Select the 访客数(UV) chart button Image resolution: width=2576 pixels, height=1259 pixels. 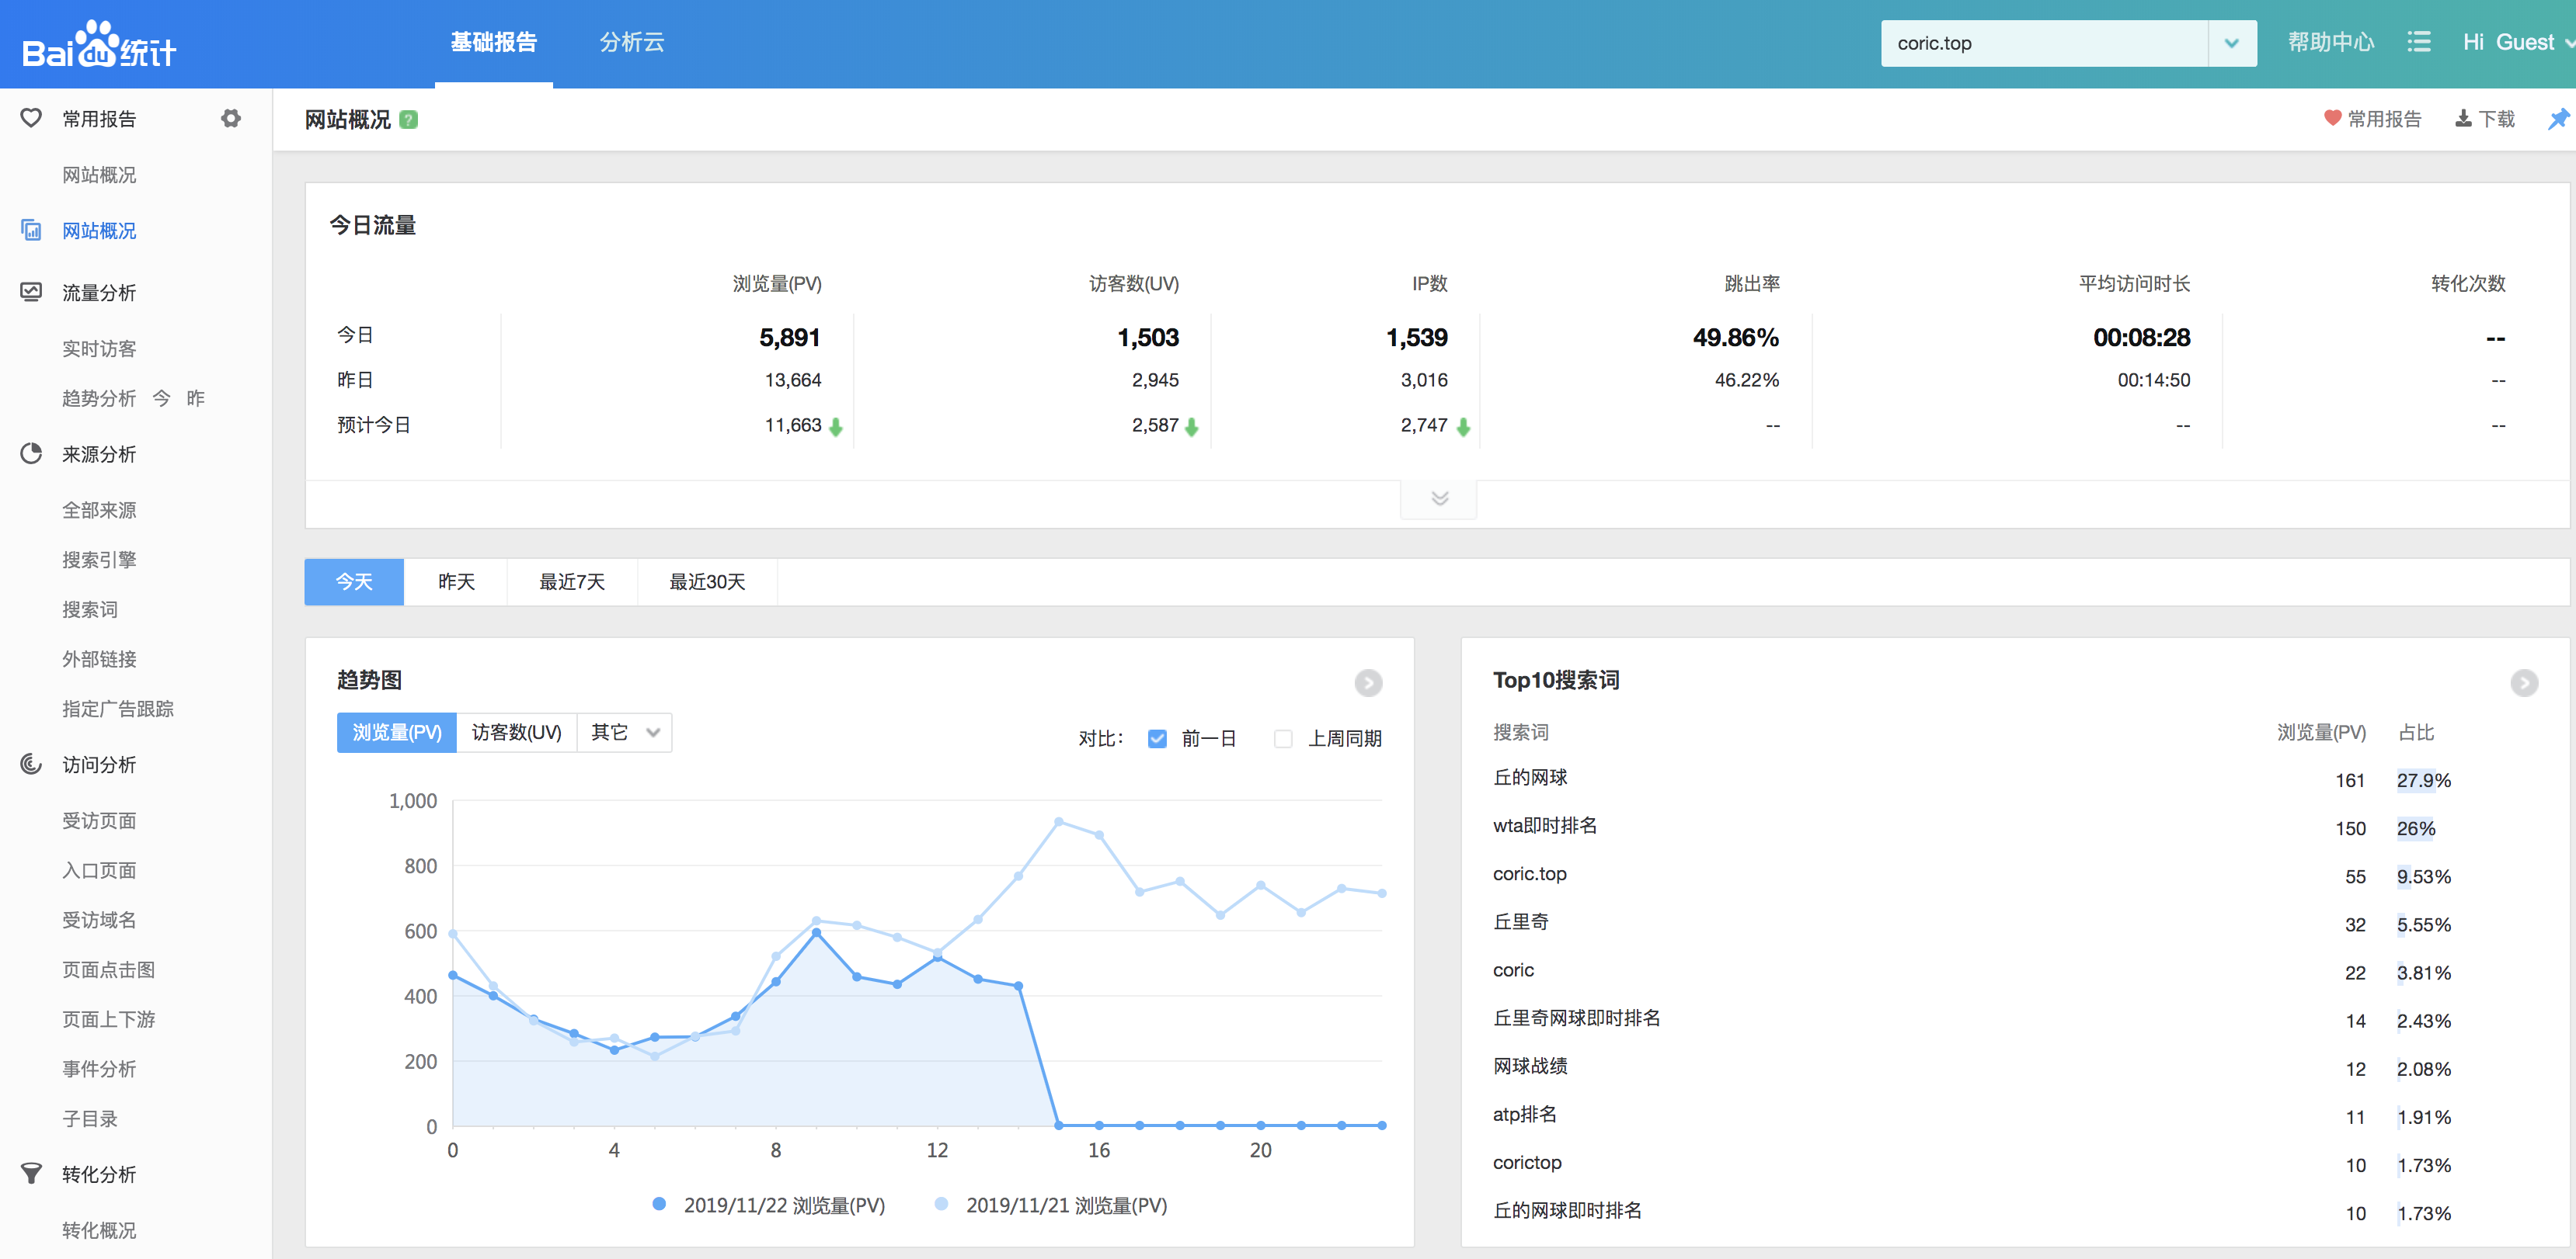(517, 733)
